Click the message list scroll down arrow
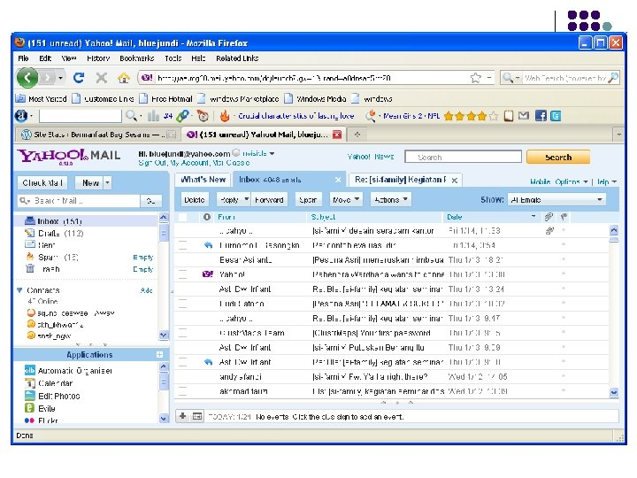The image size is (637, 478). click(614, 392)
